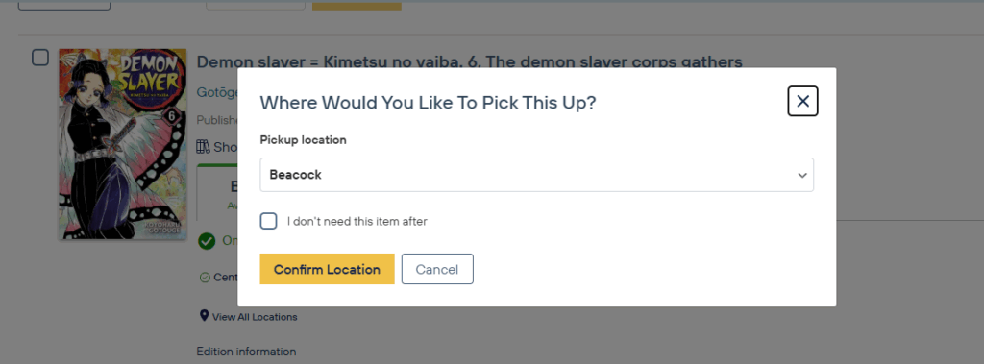Viewport: 984px width, 364px height.
Task: Click the map pin icon beside View All Locations
Action: click(x=204, y=315)
